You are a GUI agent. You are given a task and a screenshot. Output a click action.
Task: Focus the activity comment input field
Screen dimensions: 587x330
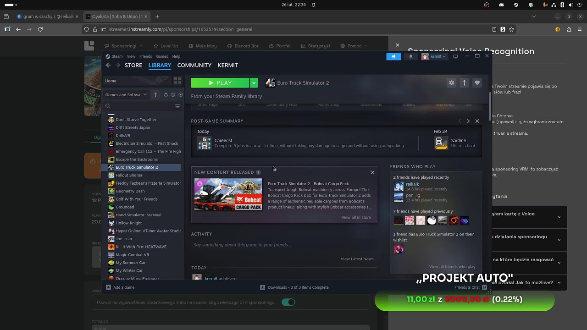[x=284, y=245]
